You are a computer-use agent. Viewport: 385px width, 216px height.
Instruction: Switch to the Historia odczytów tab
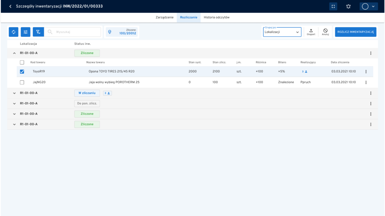(x=217, y=17)
